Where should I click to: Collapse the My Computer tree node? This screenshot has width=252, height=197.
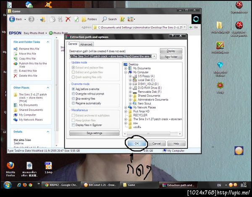126,72
